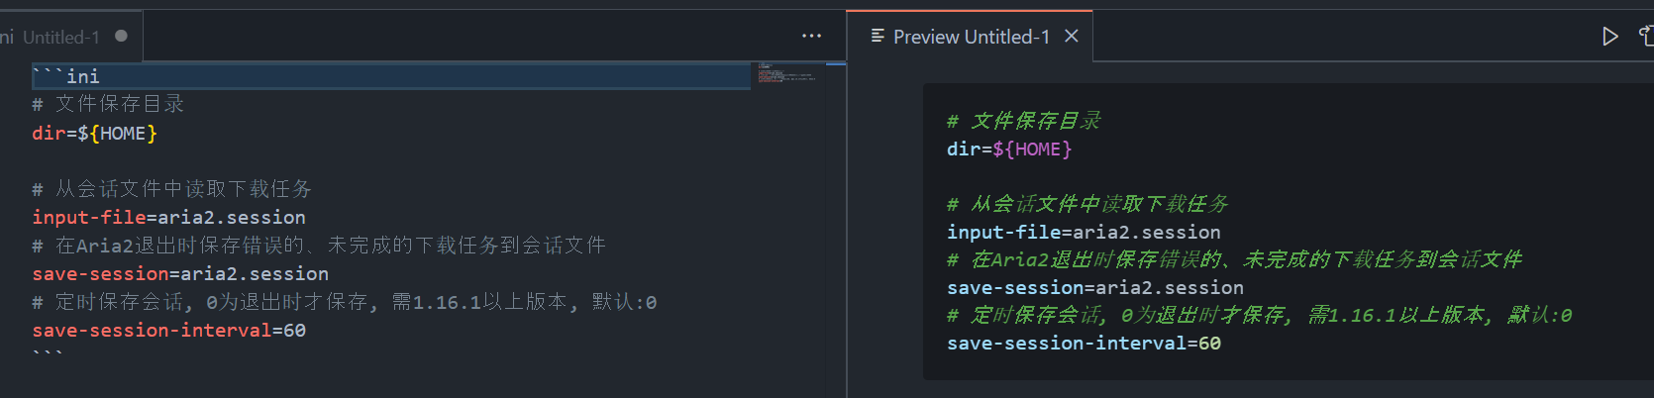Click preview line save-session-interval=60
1654x398 pixels.
point(1084,343)
